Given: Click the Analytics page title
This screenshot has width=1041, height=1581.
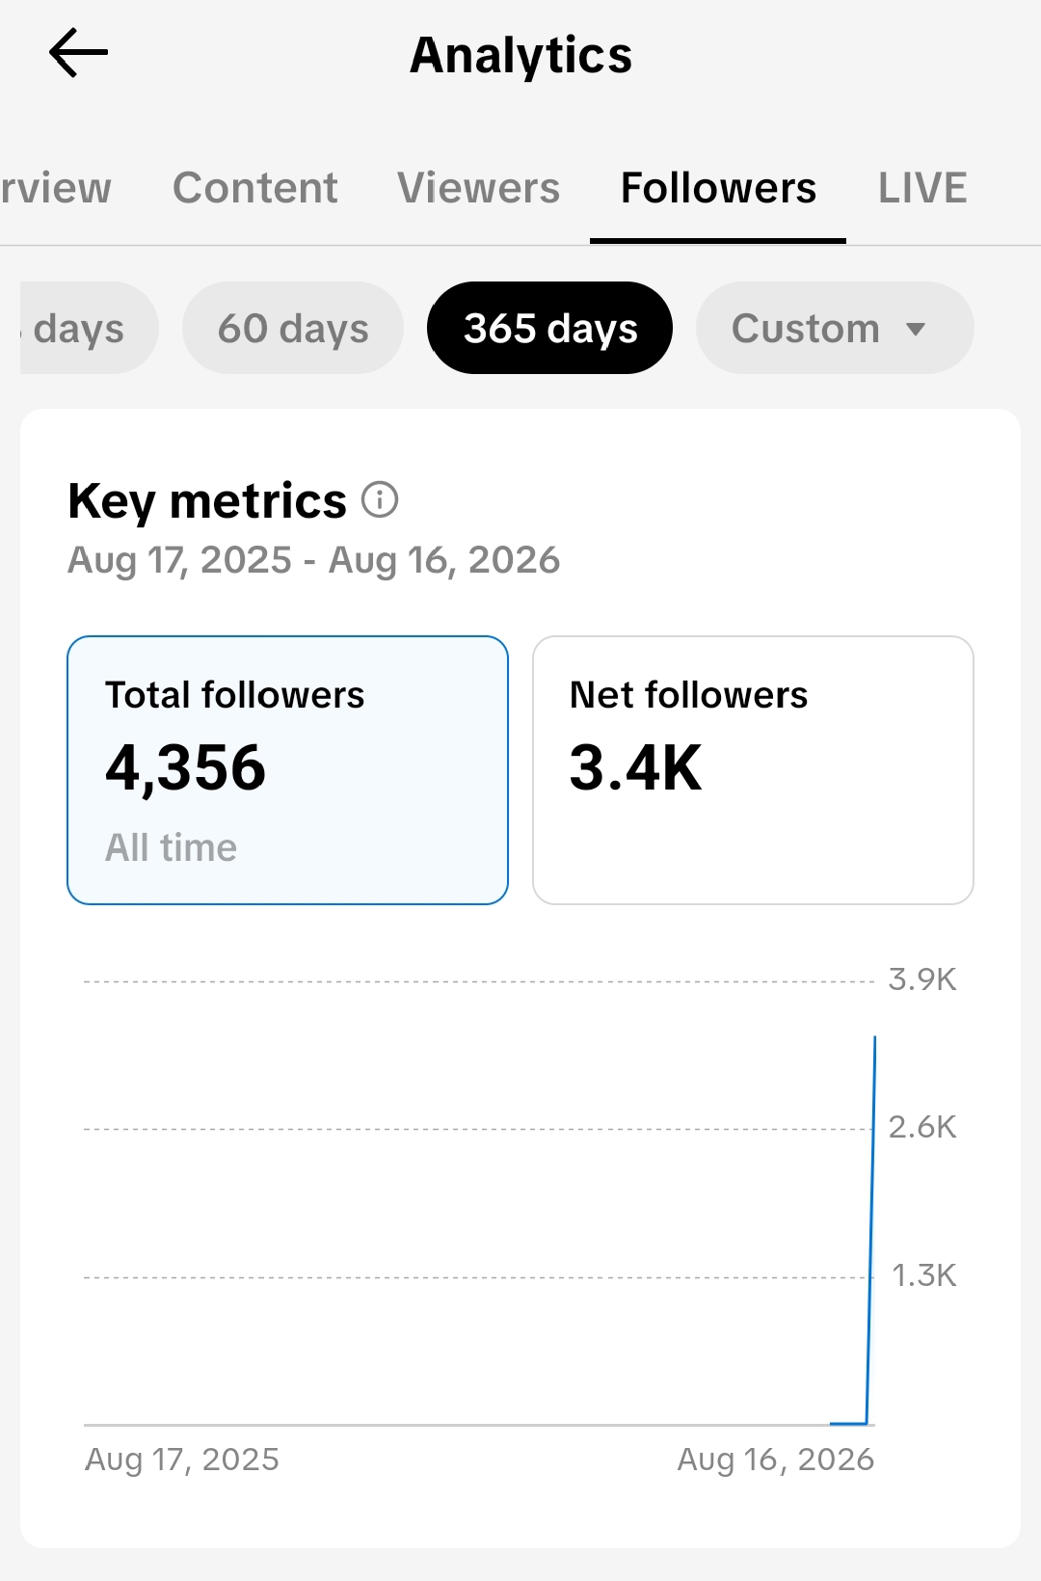Looking at the screenshot, I should 520,55.
